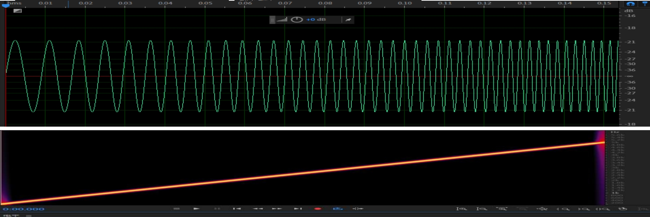Pause playback with the Pause button

pos(217,209)
